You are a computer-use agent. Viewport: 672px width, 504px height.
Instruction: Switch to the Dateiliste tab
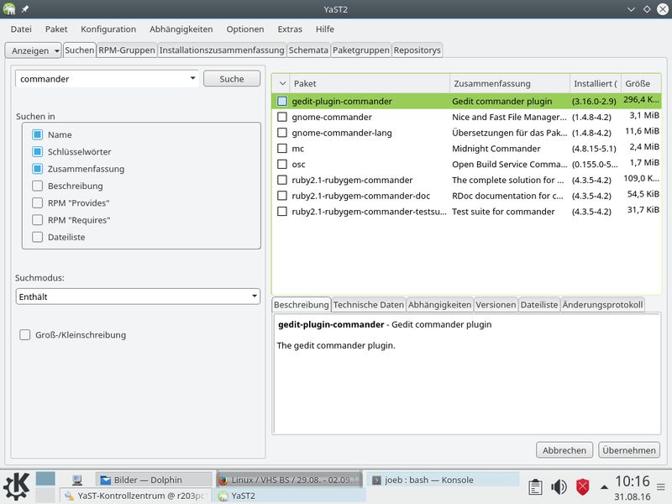538,305
